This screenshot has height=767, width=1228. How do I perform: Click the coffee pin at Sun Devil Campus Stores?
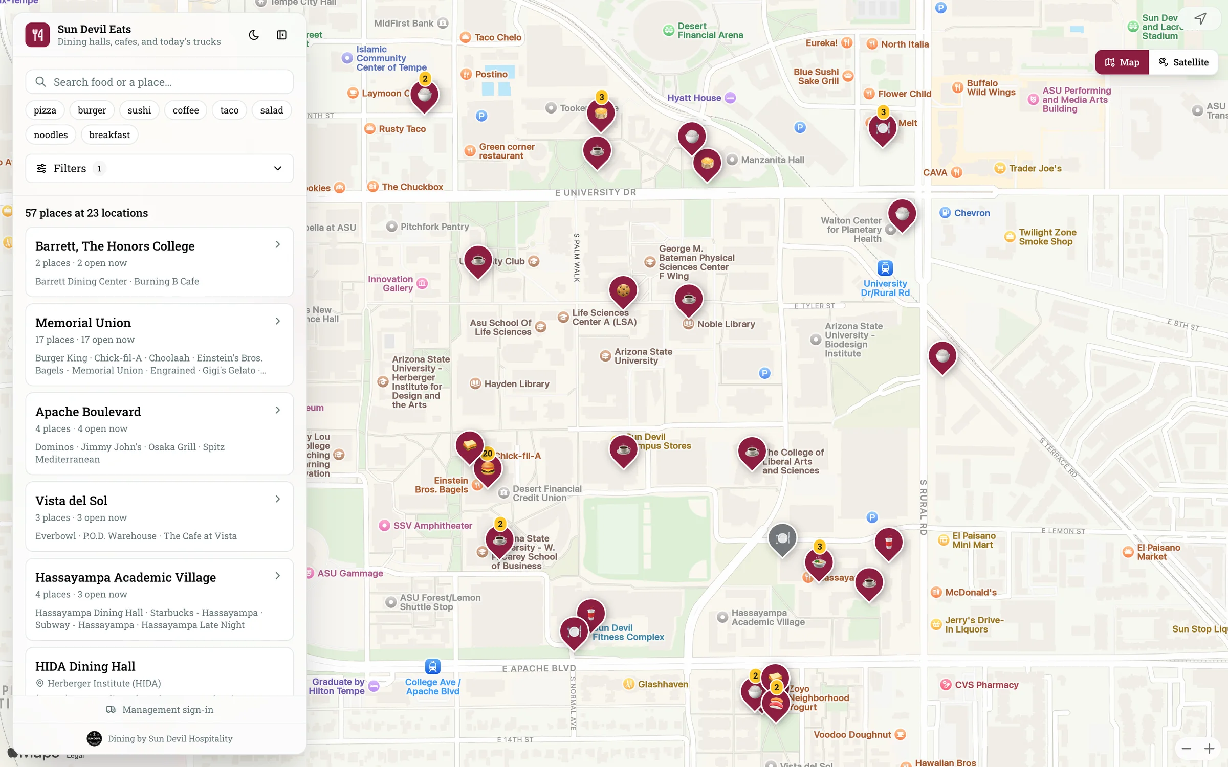pyautogui.click(x=623, y=452)
